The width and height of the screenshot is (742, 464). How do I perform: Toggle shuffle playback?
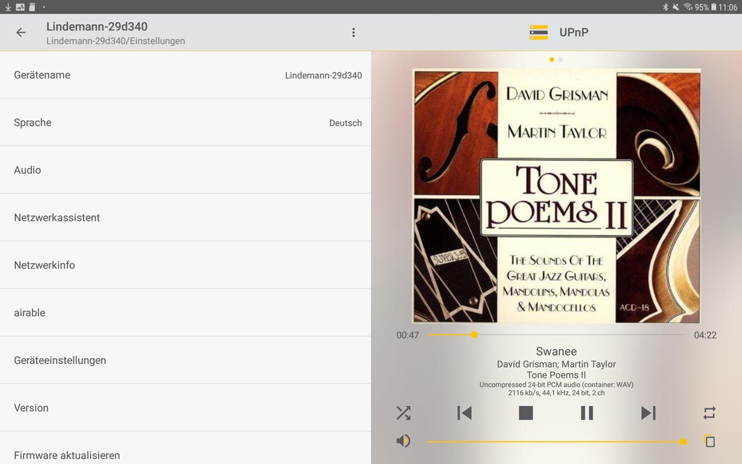coord(403,413)
